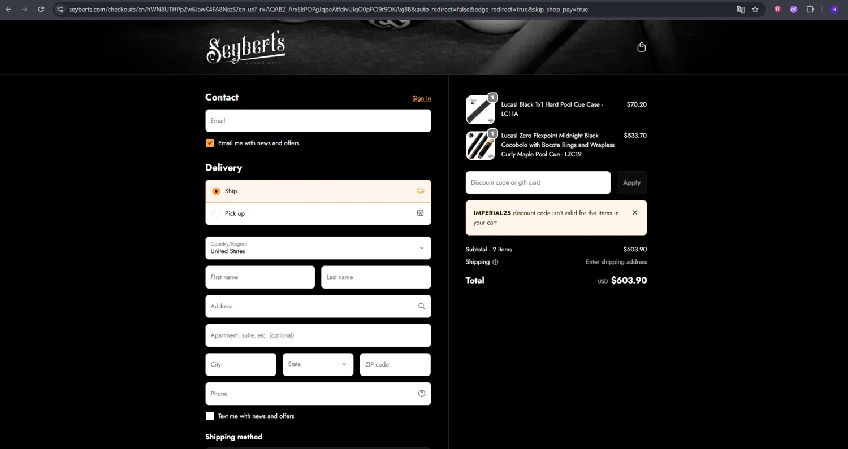Click the Lucasi Black 1x1 Hard Pool Cue Case title

(552, 109)
